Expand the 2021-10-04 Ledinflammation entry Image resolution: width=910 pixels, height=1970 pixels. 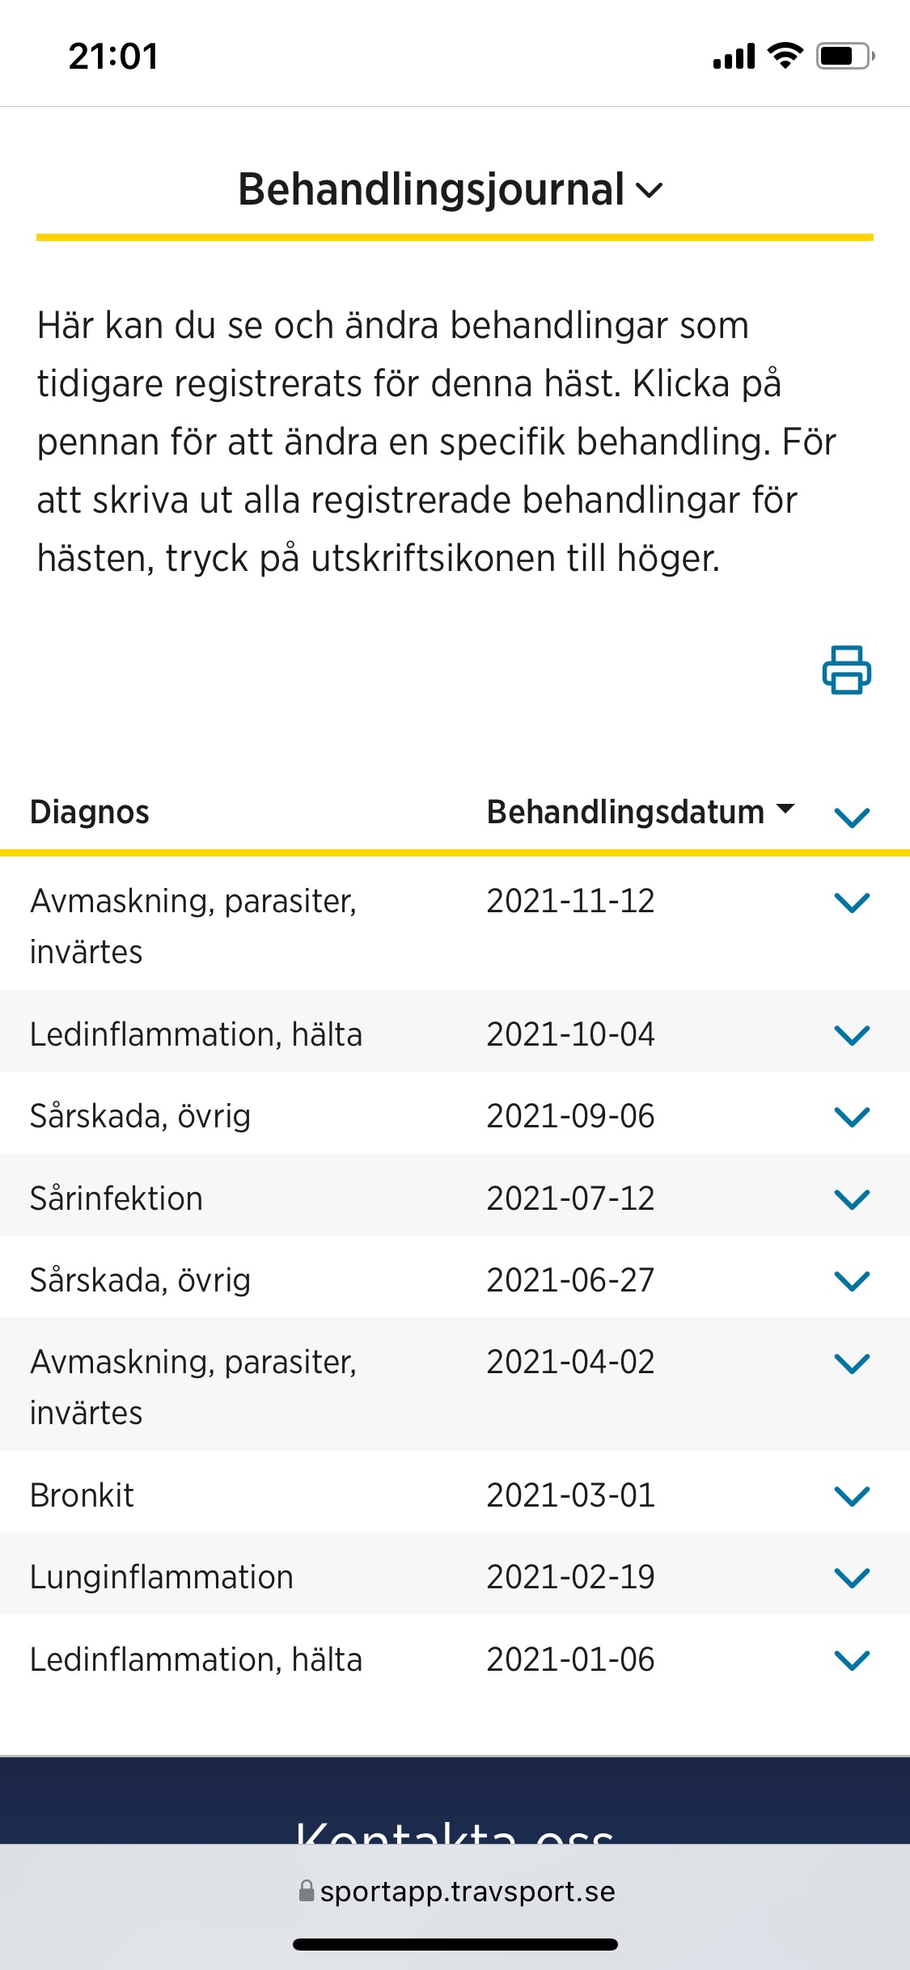click(x=852, y=1034)
